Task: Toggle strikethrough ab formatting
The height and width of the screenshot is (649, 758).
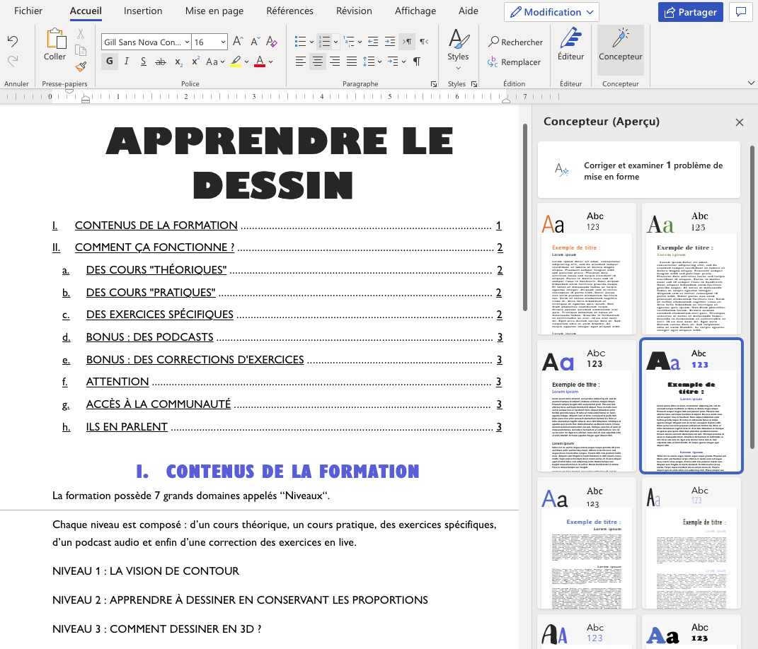Action: click(161, 62)
